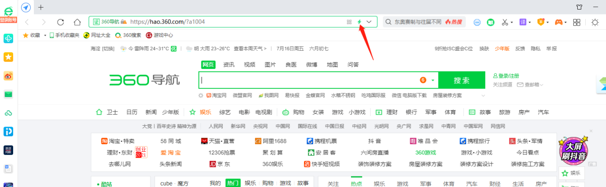The width and height of the screenshot is (606, 187).
Task: Open 游戏中心 bookmark
Action: (x=160, y=35)
